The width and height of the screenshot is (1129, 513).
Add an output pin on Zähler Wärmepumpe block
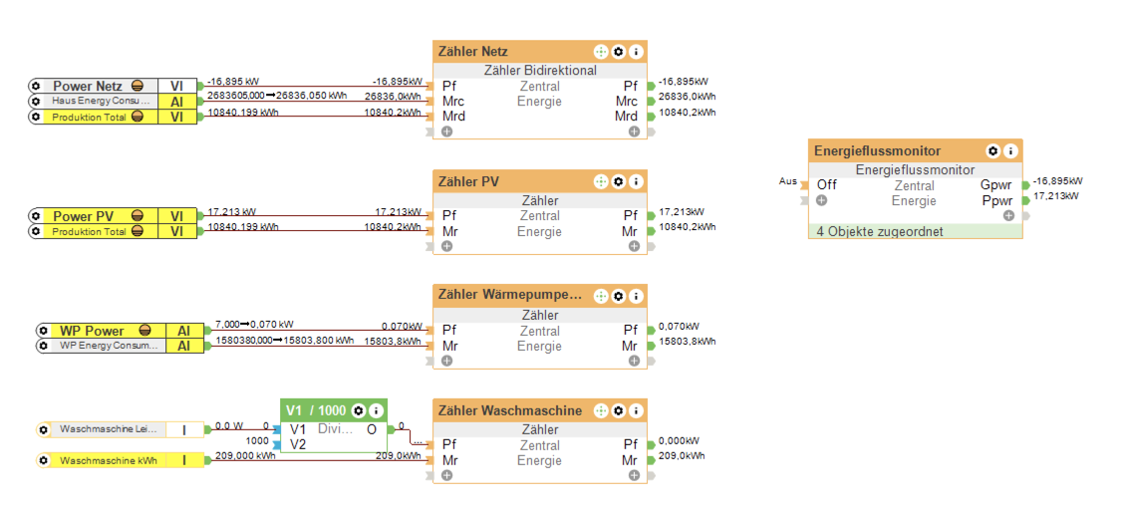point(634,361)
